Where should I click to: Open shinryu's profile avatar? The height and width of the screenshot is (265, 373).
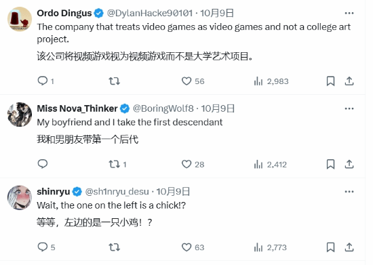(x=20, y=197)
